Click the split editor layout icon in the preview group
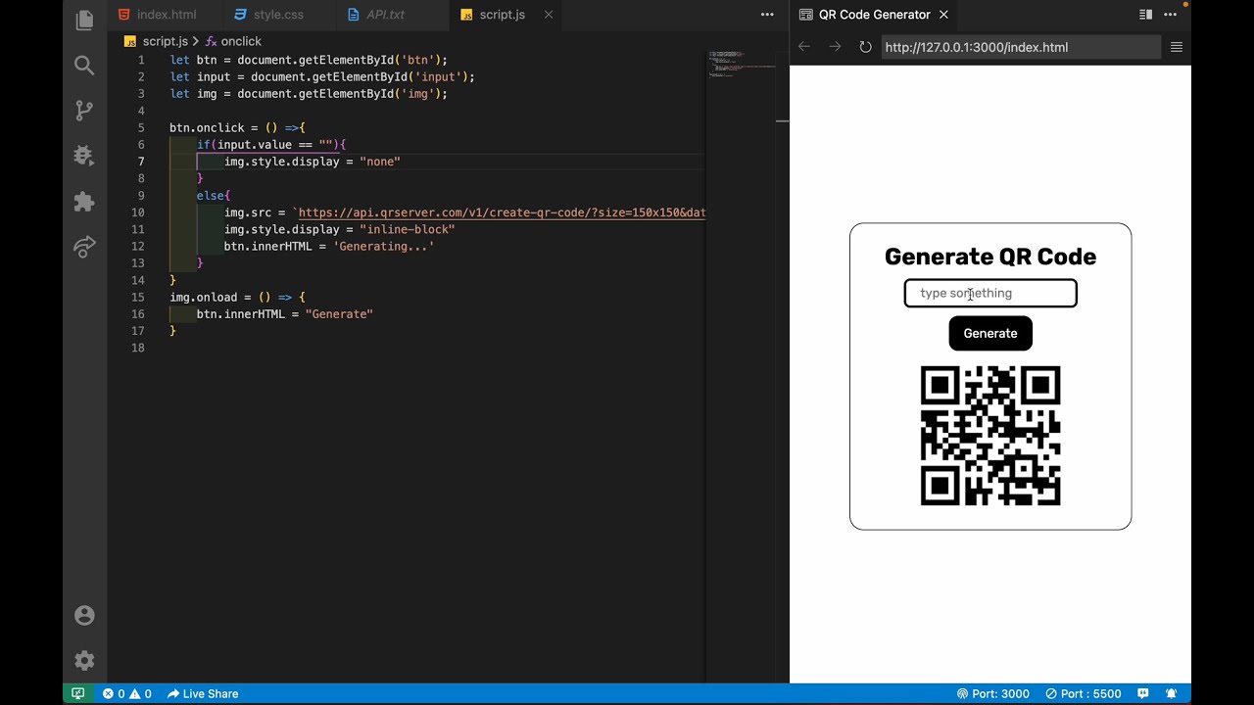Image resolution: width=1254 pixels, height=705 pixels. [x=1145, y=15]
